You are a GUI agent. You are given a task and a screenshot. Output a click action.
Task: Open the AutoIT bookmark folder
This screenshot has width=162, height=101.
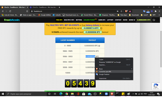[144, 15]
